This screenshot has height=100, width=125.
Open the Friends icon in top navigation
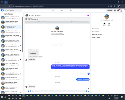(x=62, y=10)
